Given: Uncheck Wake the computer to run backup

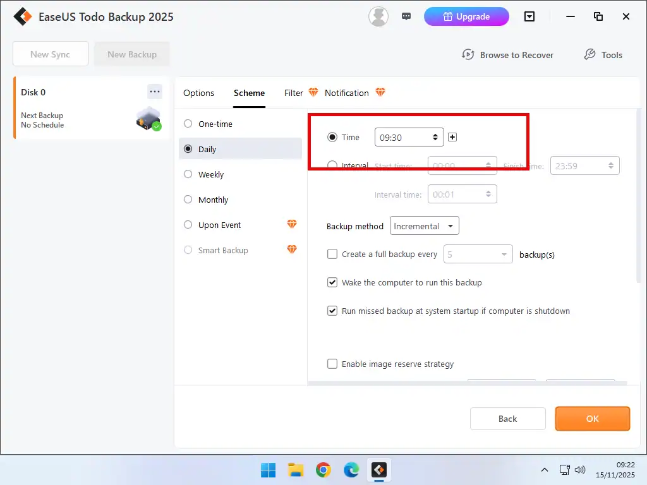Looking at the screenshot, I should (332, 282).
